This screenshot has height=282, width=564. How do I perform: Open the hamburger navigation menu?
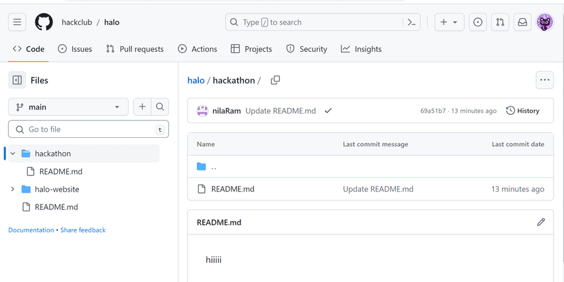(17, 22)
